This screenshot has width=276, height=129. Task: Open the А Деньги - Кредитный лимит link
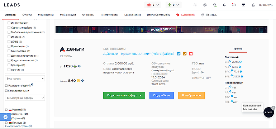tap(137, 54)
